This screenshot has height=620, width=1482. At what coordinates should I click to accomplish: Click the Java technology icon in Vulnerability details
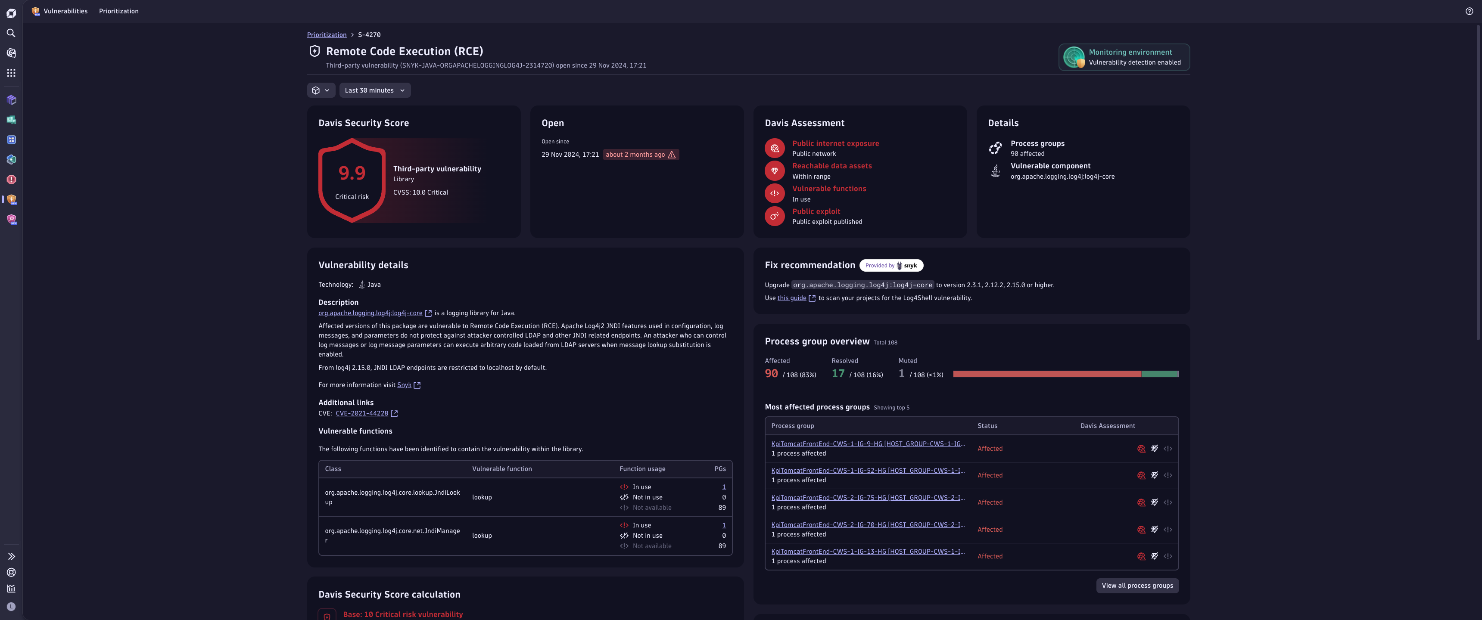click(x=362, y=284)
